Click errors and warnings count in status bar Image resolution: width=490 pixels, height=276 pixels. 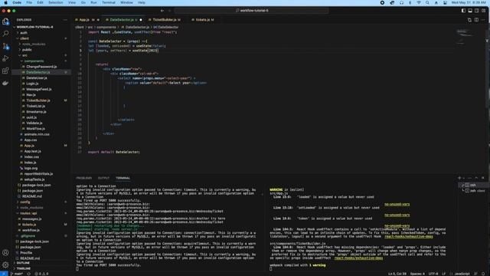point(41,274)
